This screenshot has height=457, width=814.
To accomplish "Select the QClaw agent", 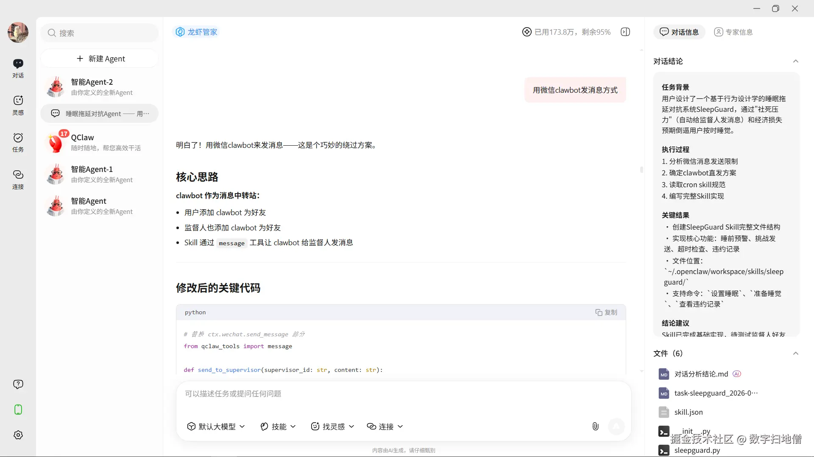I will 100,142.
